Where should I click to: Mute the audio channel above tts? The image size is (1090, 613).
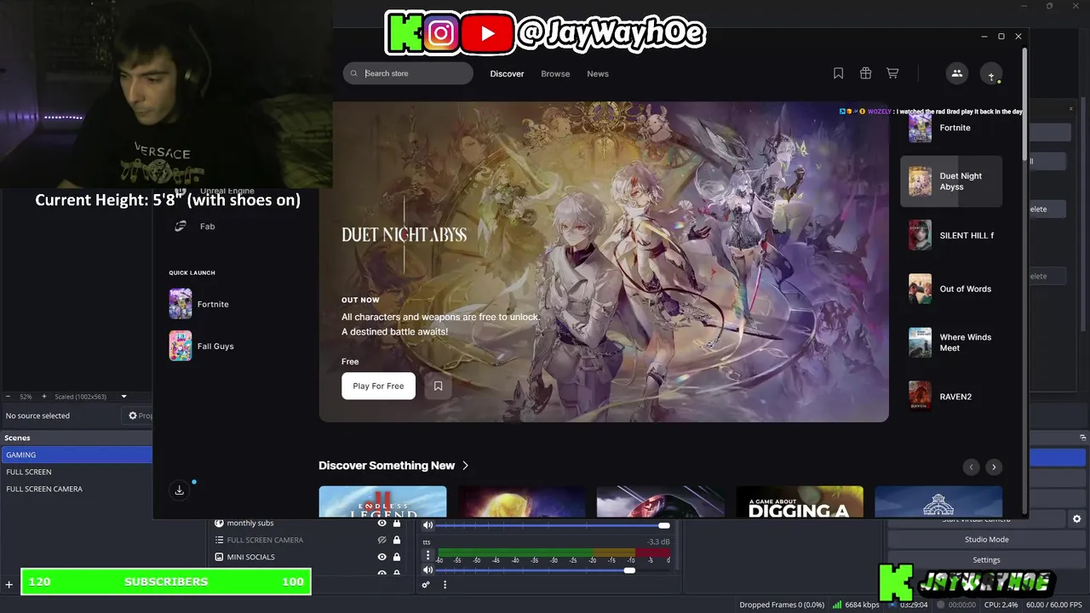tap(428, 525)
